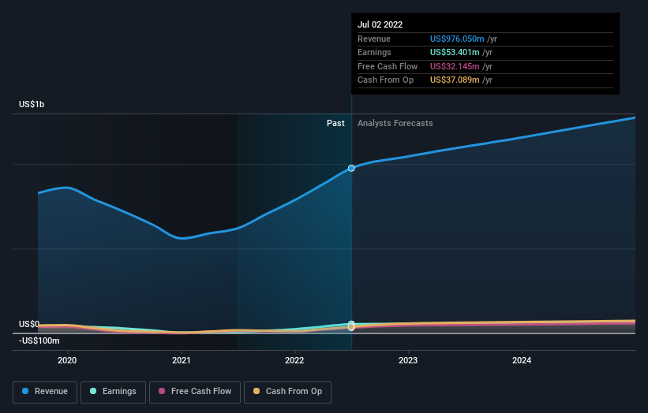The height and width of the screenshot is (413, 648).
Task: Click the 2022 x-axis label
Action: coord(294,361)
